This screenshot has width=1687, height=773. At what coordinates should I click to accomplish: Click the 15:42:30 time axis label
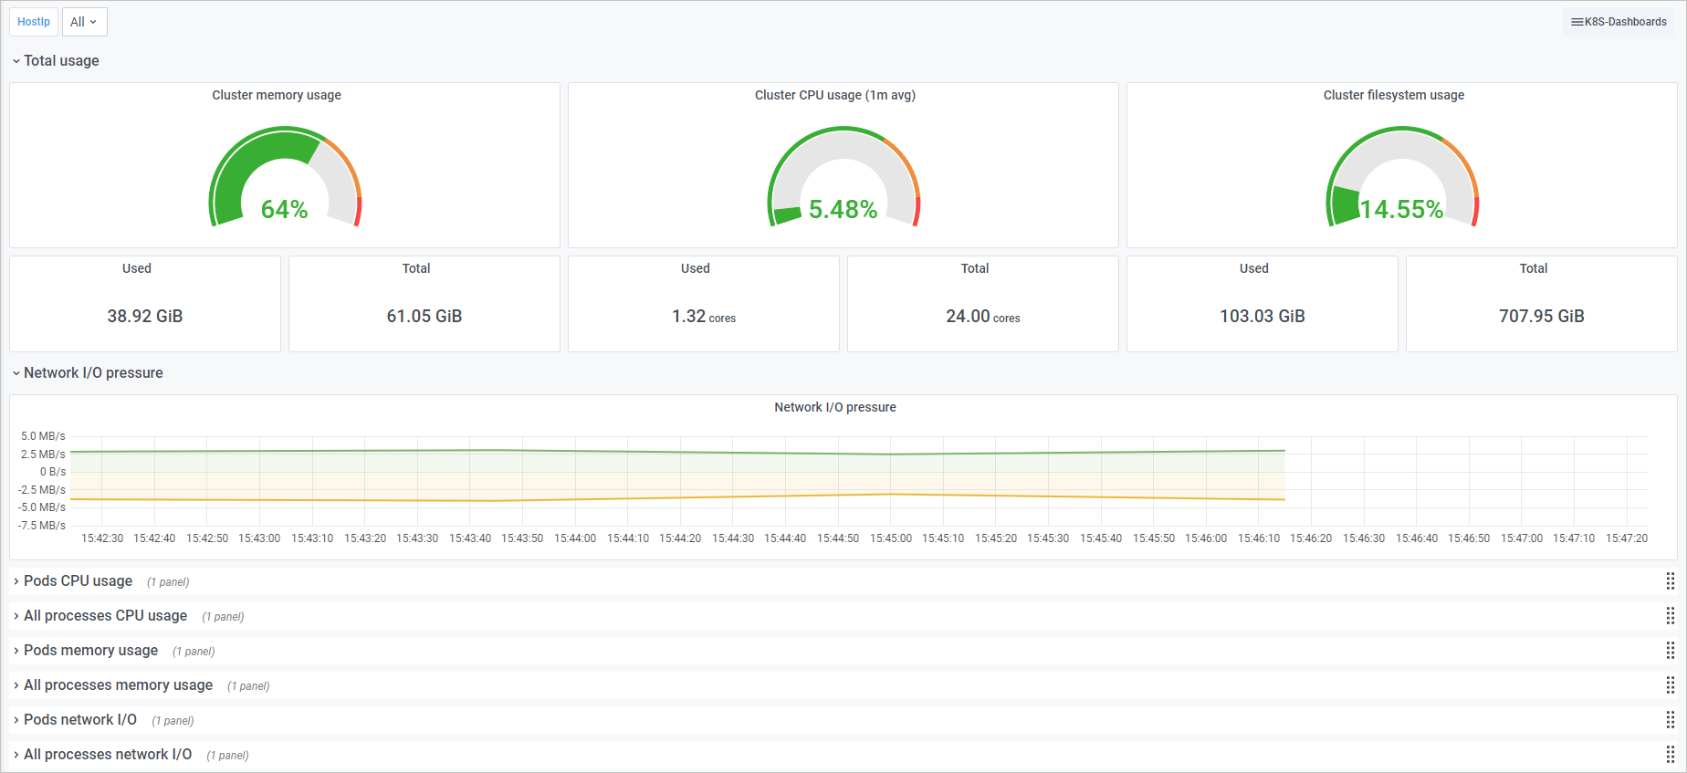pos(102,538)
